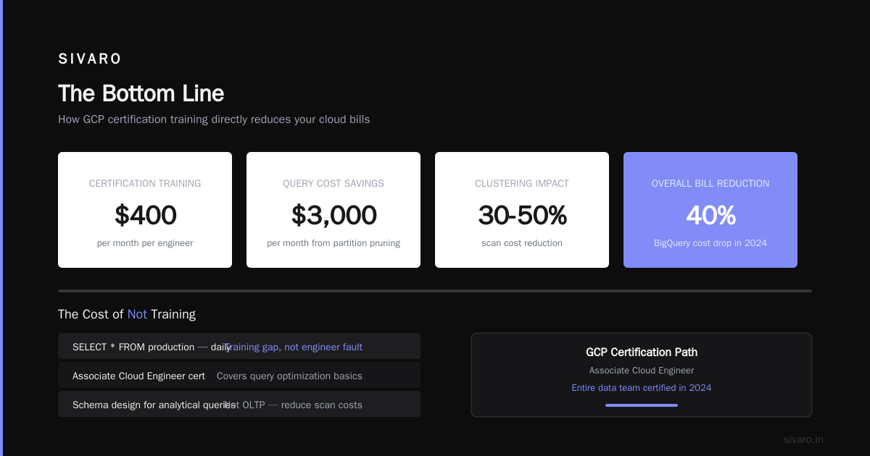This screenshot has height=456, width=870.
Task: Click the GCP certification subtitle text
Action: (x=214, y=119)
